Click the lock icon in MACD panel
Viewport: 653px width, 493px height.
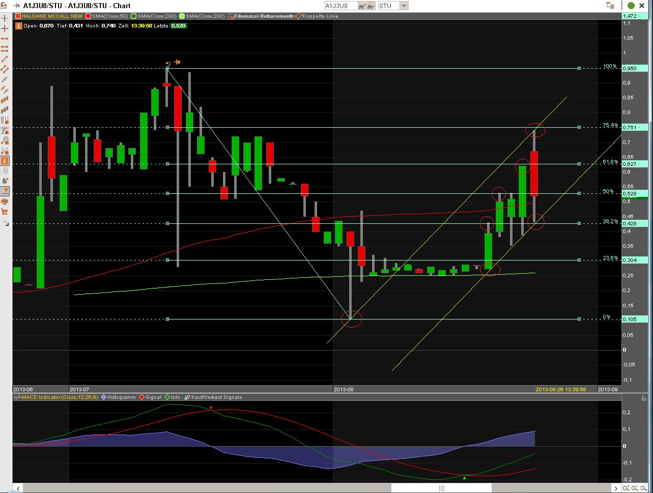coord(644,398)
